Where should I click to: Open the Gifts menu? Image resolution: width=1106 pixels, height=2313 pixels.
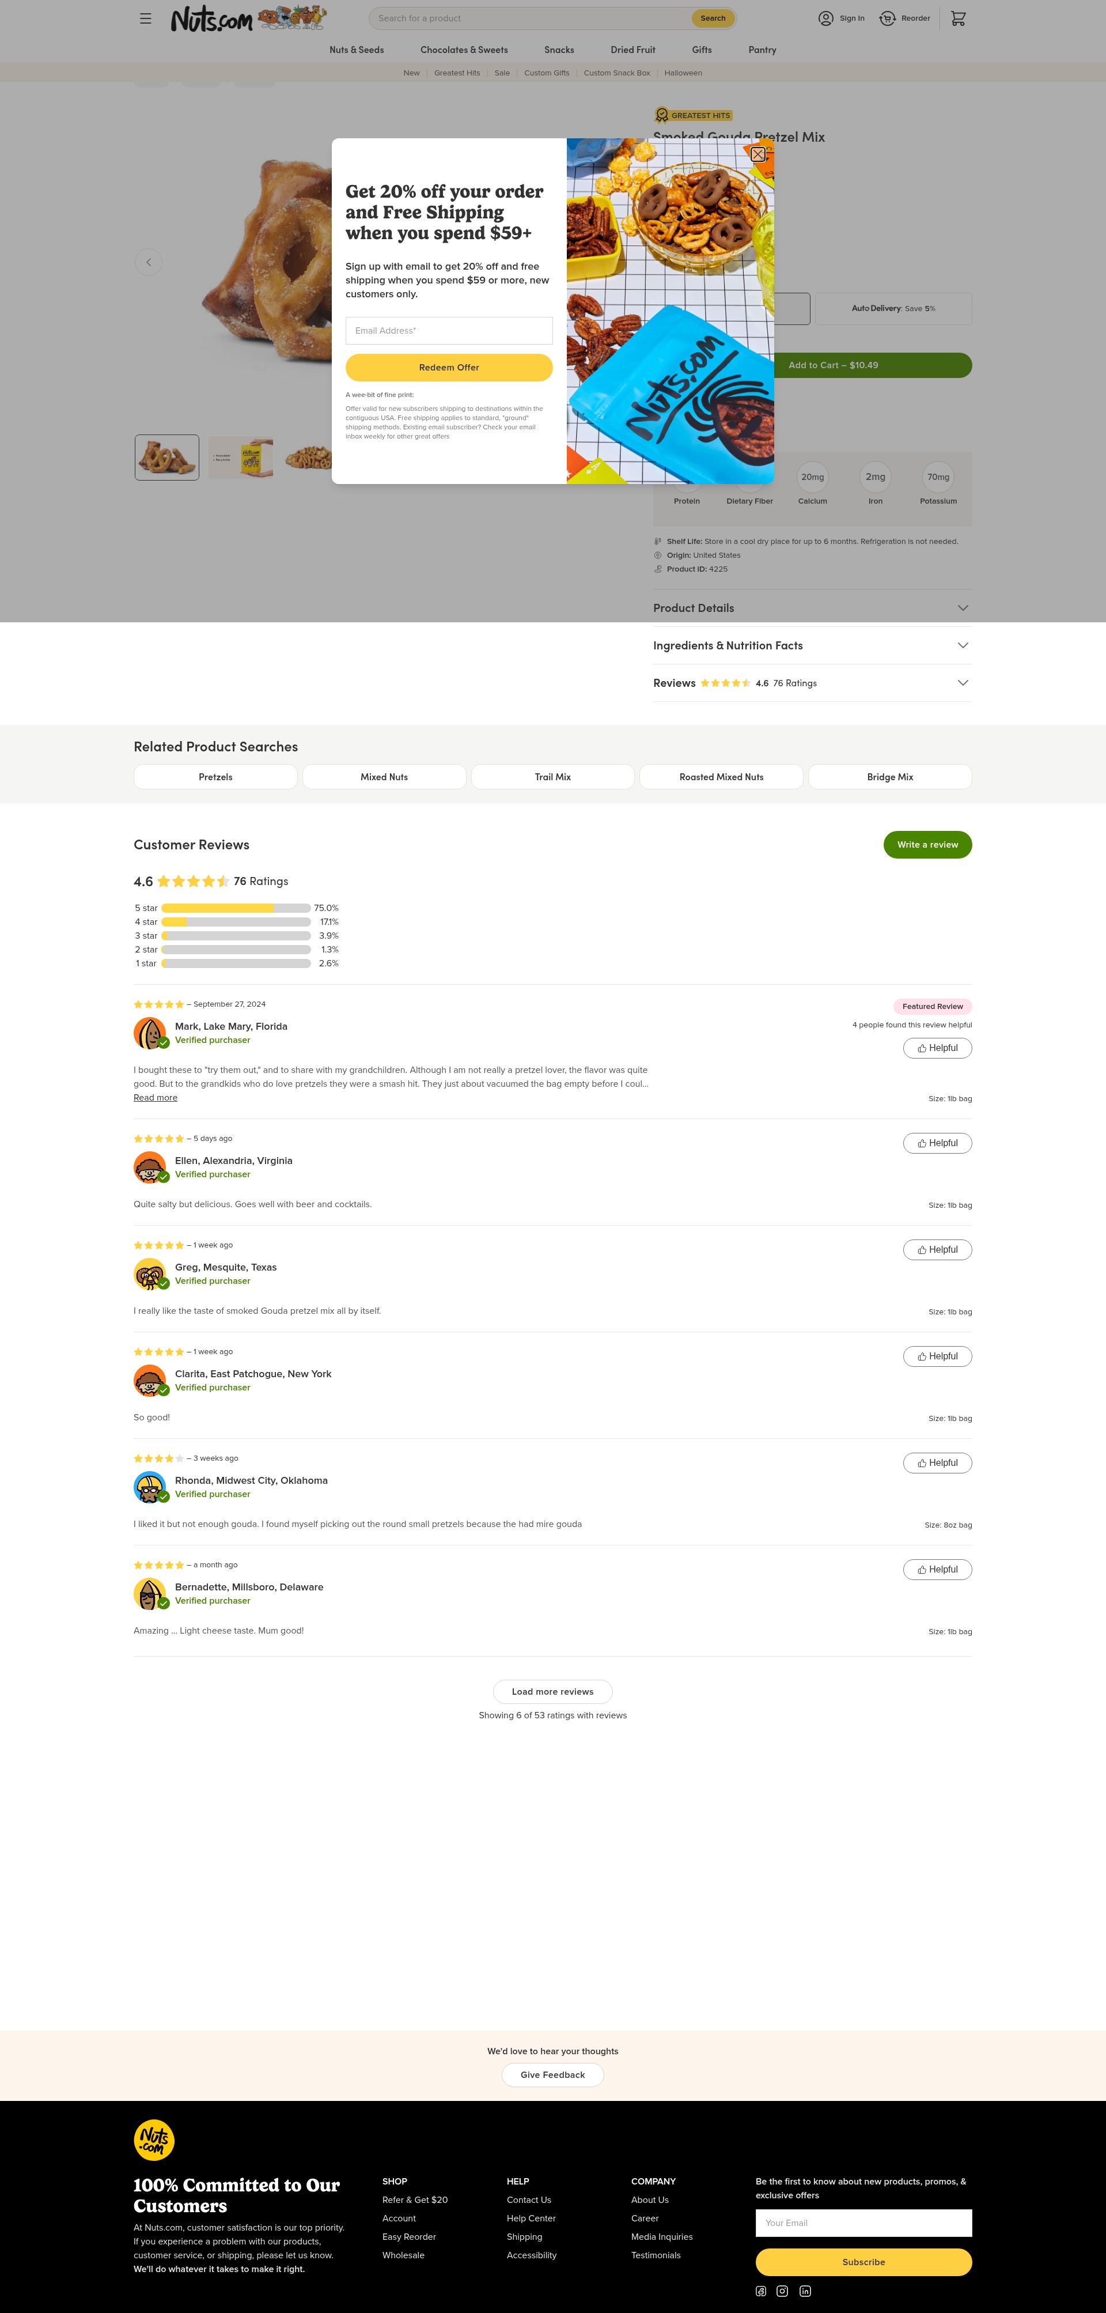click(x=702, y=50)
